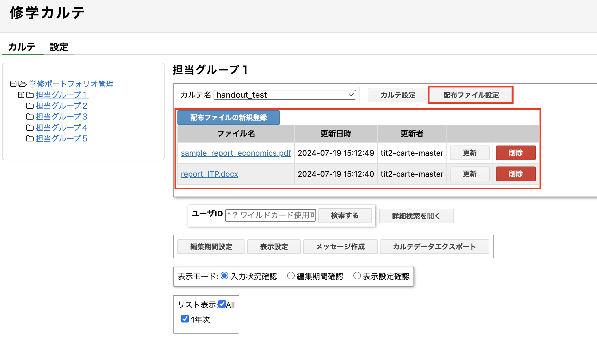Click 削除 for sample_report_economics.pdf

pos(516,153)
